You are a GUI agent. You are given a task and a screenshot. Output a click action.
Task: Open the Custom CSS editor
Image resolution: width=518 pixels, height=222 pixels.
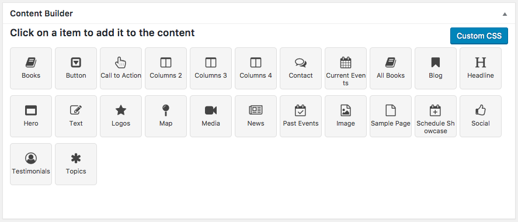click(x=479, y=36)
